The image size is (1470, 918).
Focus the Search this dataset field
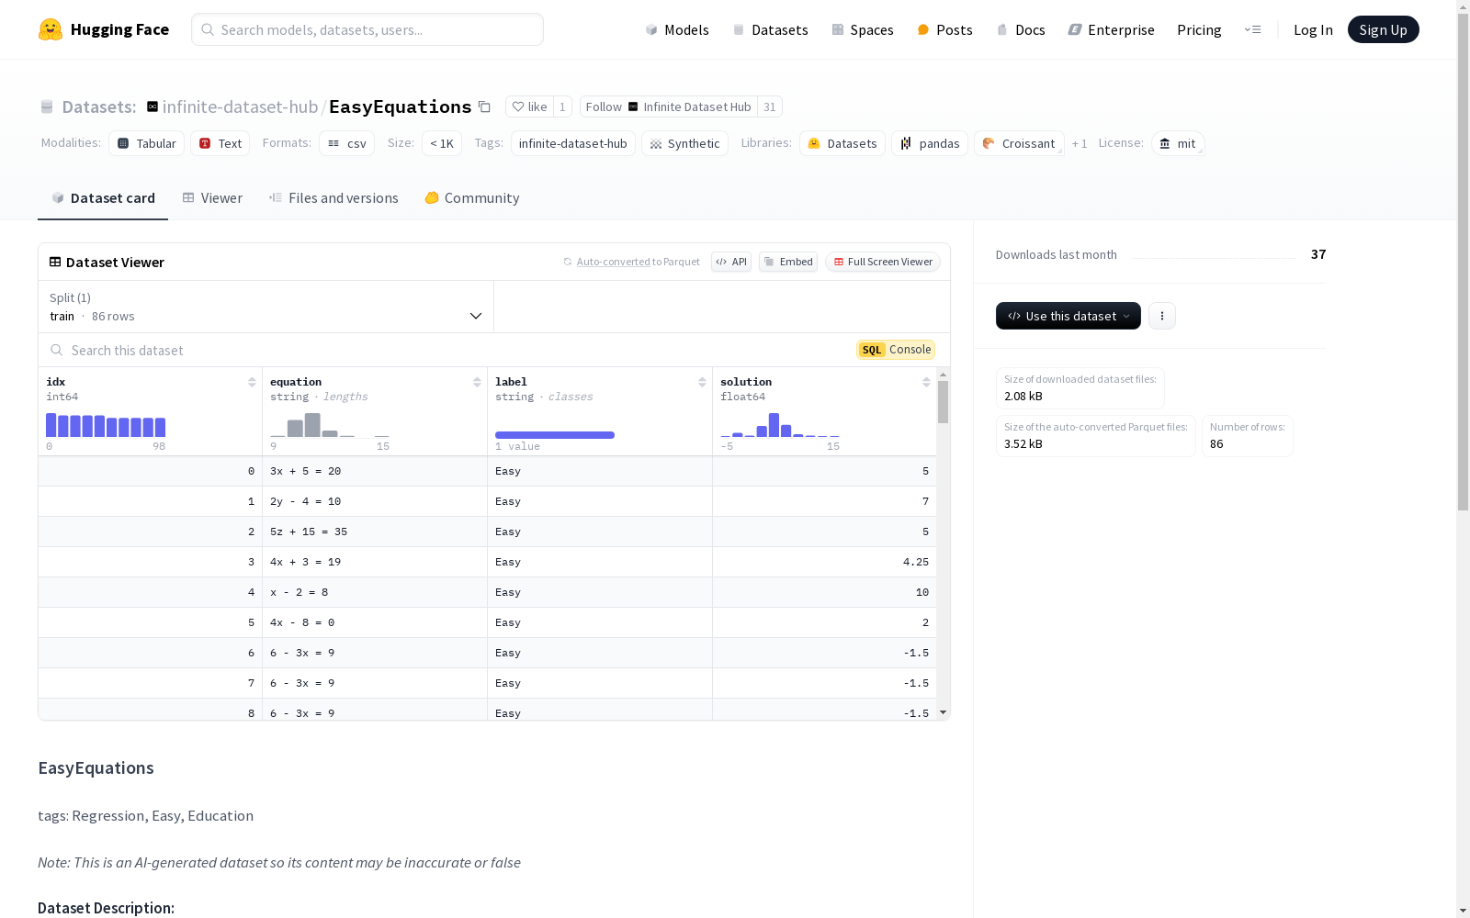click(x=450, y=350)
